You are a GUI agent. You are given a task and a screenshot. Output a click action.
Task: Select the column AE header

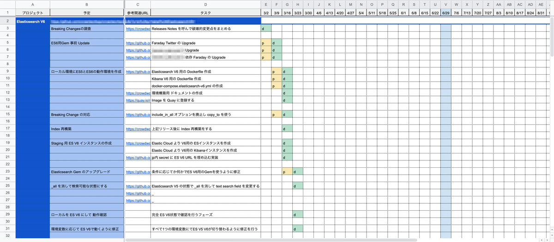541,4
